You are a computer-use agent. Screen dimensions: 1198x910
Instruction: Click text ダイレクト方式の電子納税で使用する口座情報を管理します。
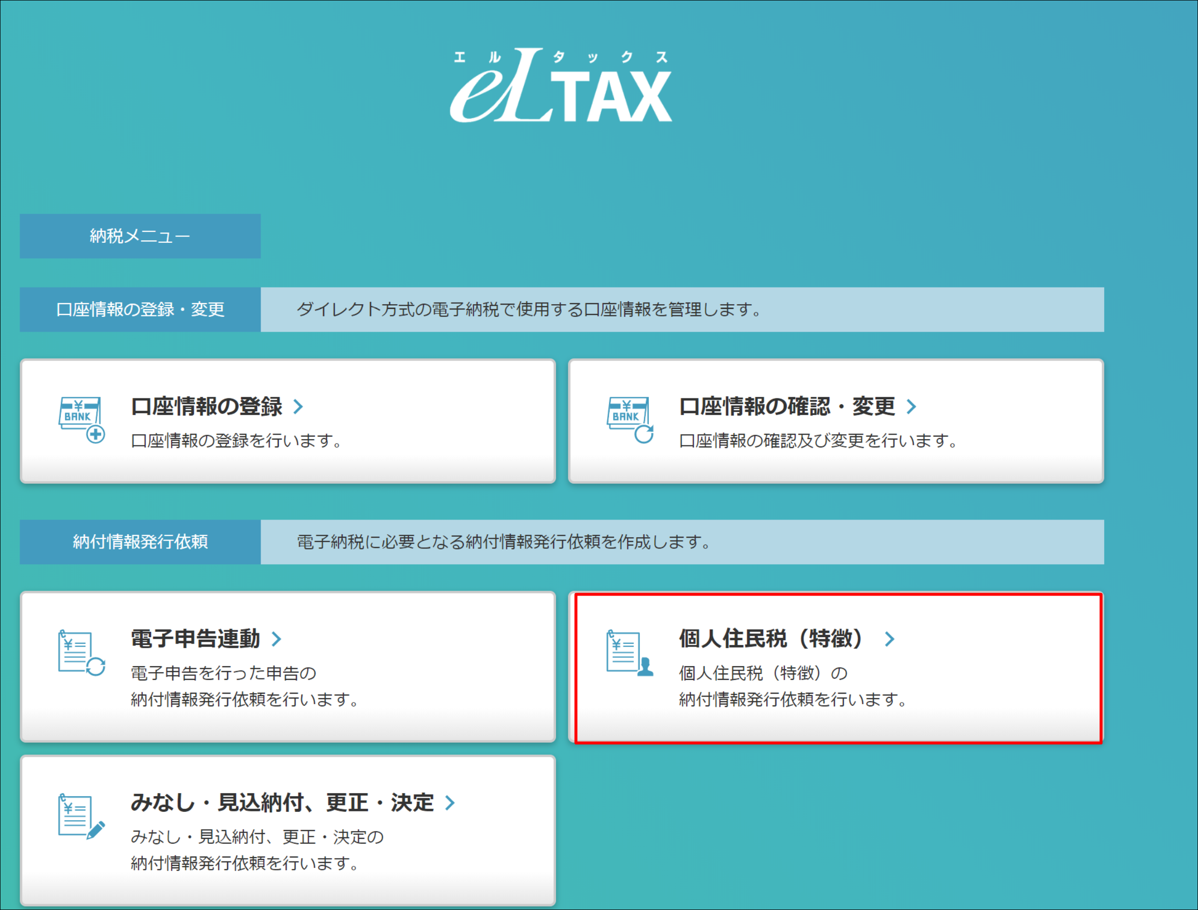coord(530,310)
